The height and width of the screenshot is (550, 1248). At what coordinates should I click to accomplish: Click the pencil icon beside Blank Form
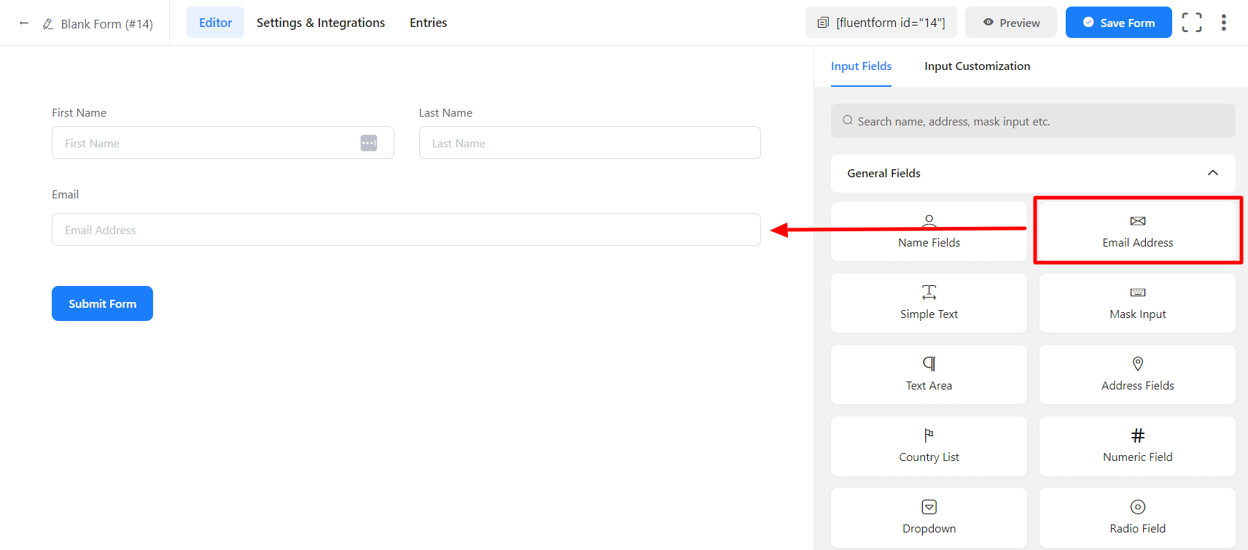coord(48,24)
